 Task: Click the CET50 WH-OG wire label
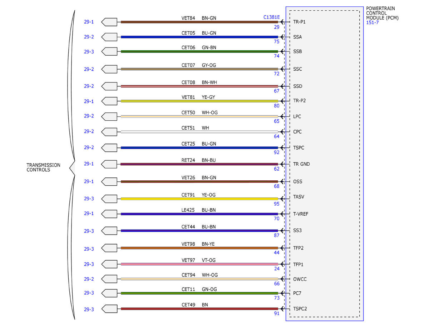(x=199, y=112)
